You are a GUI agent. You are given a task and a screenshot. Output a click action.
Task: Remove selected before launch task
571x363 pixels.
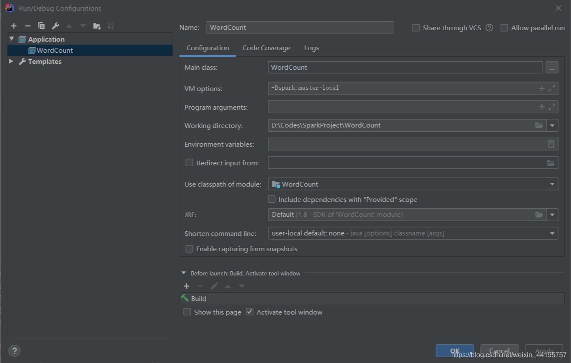pyautogui.click(x=200, y=286)
